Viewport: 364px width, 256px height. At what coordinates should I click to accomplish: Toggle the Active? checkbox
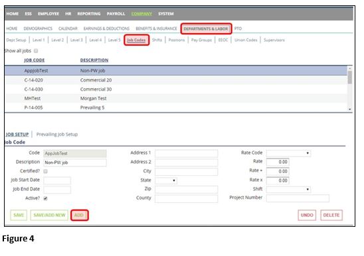click(x=45, y=198)
